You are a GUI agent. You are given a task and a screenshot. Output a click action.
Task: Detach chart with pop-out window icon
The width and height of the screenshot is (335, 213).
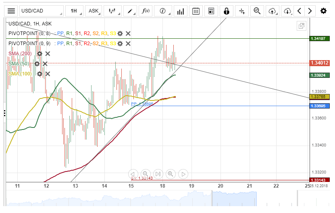tap(301, 26)
